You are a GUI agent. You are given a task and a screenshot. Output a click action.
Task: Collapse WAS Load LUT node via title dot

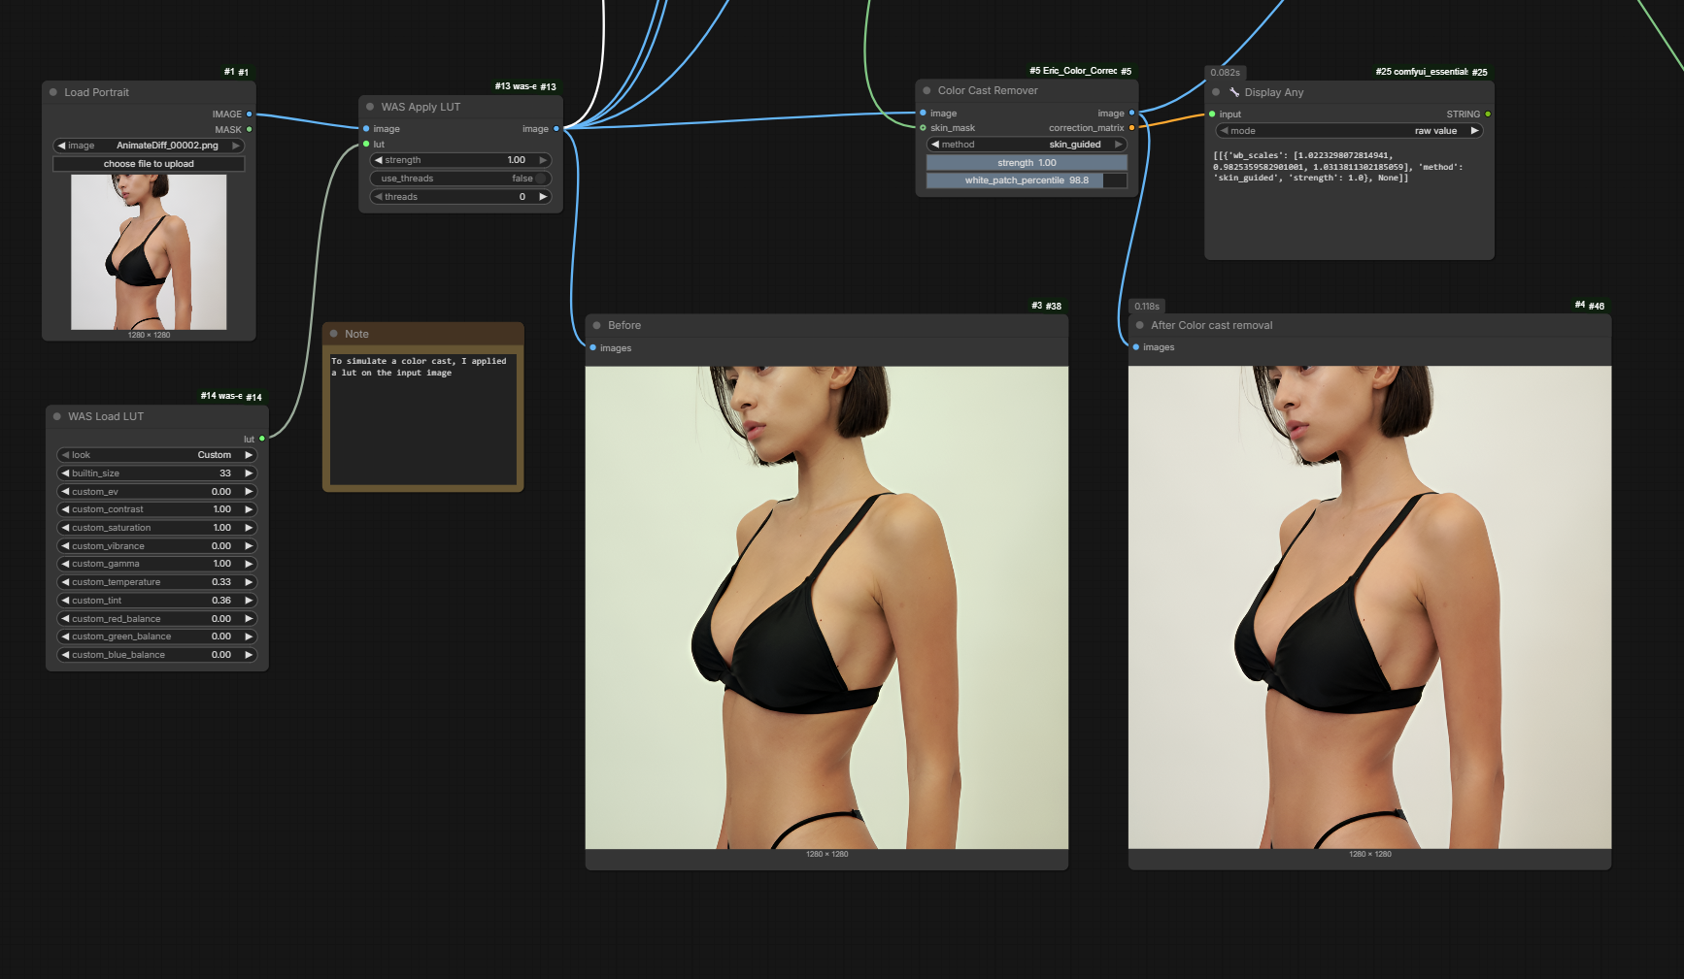pos(57,416)
